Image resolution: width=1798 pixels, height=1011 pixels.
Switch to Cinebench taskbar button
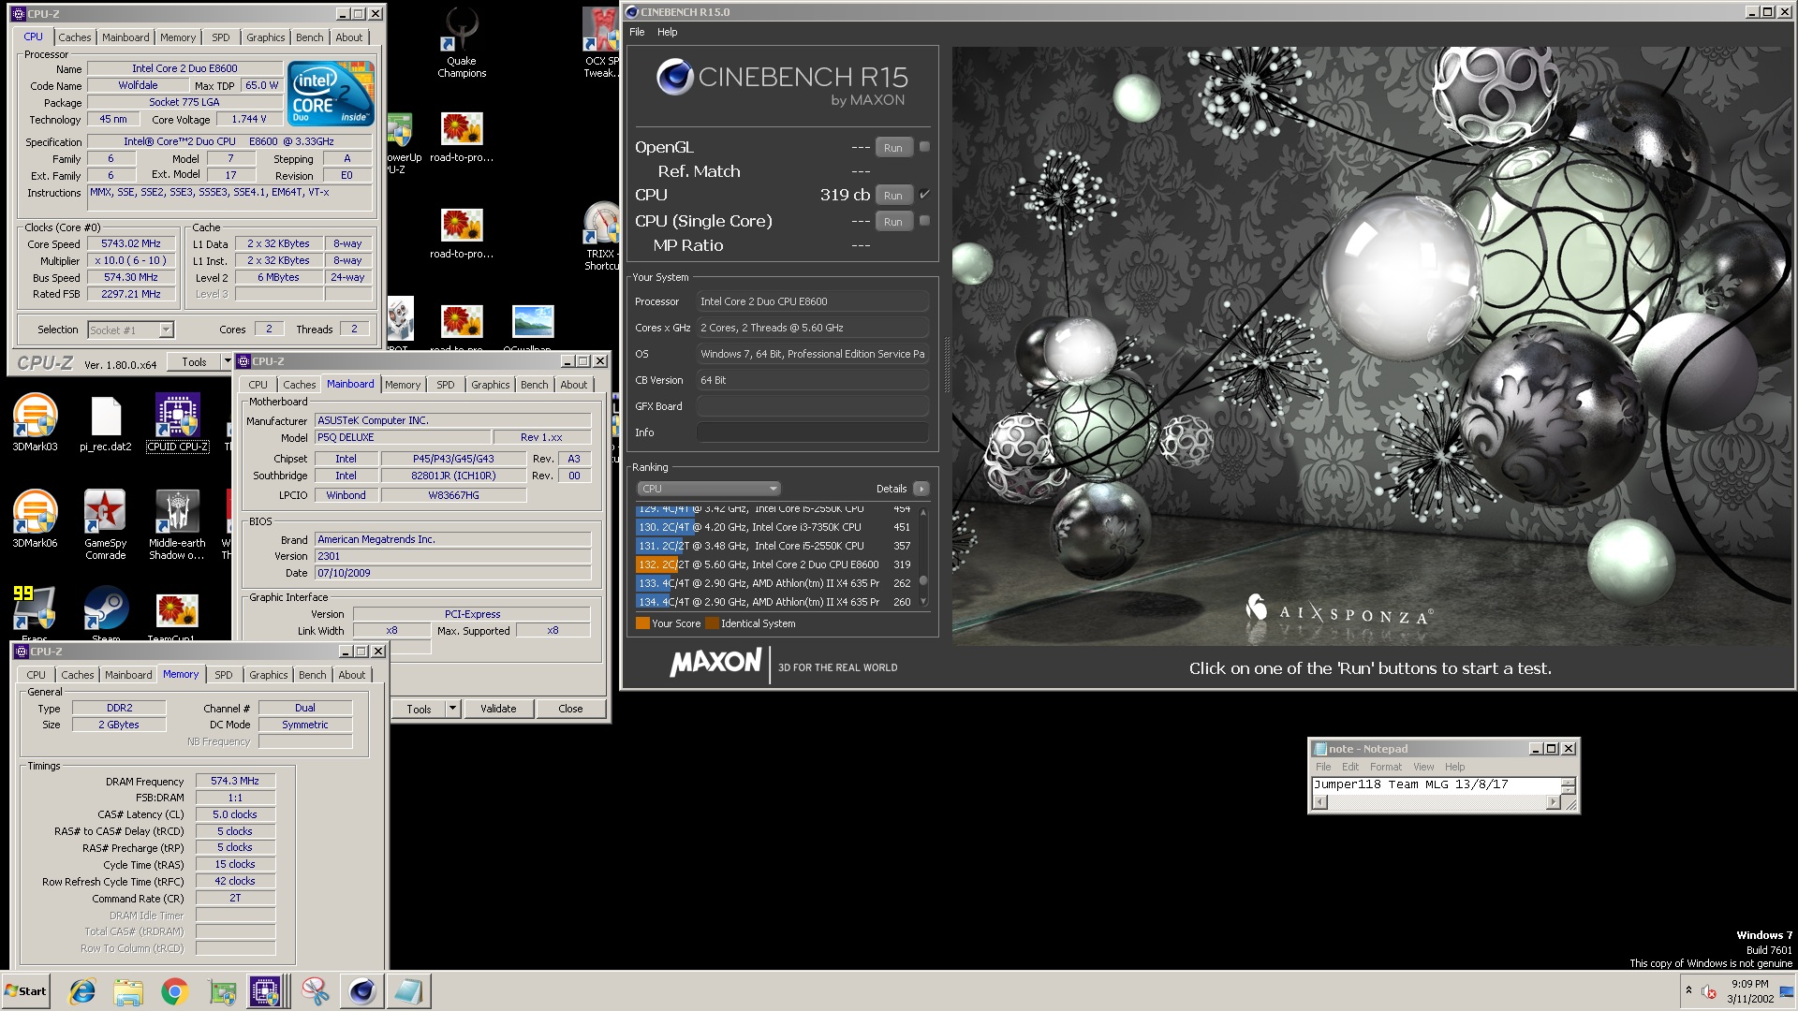(x=361, y=991)
